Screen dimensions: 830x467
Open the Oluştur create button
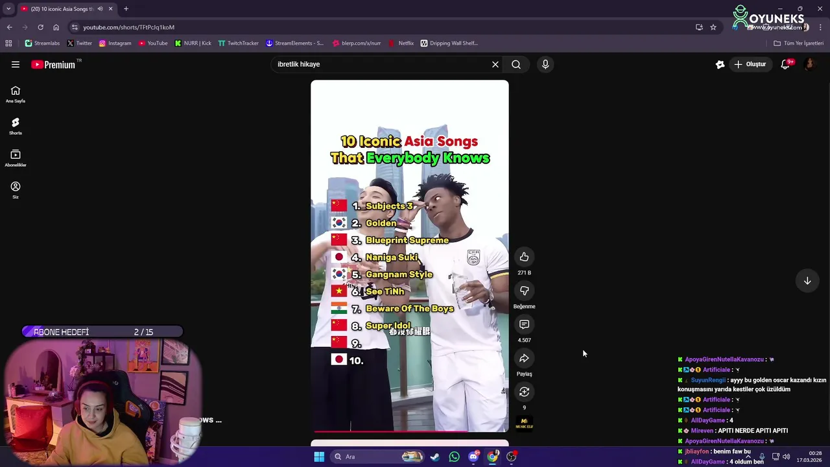[x=750, y=64]
